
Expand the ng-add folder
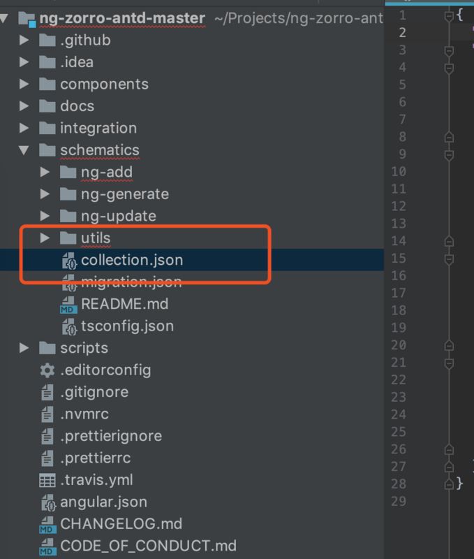click(x=45, y=172)
